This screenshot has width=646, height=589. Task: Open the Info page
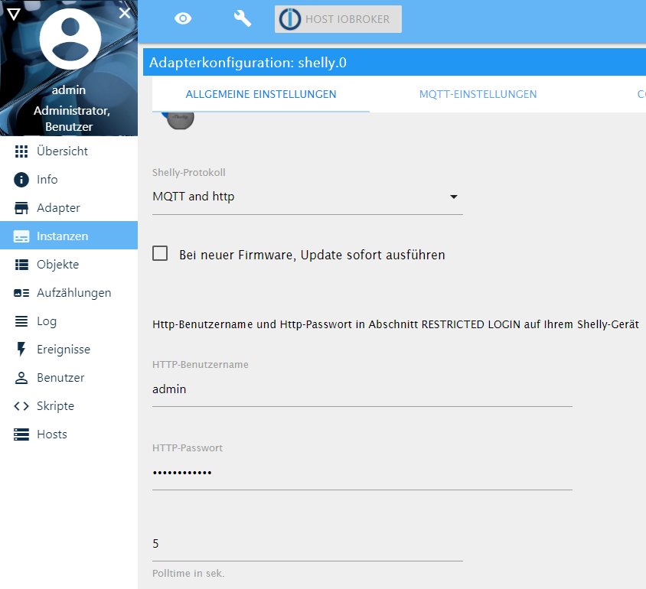[x=69, y=180]
